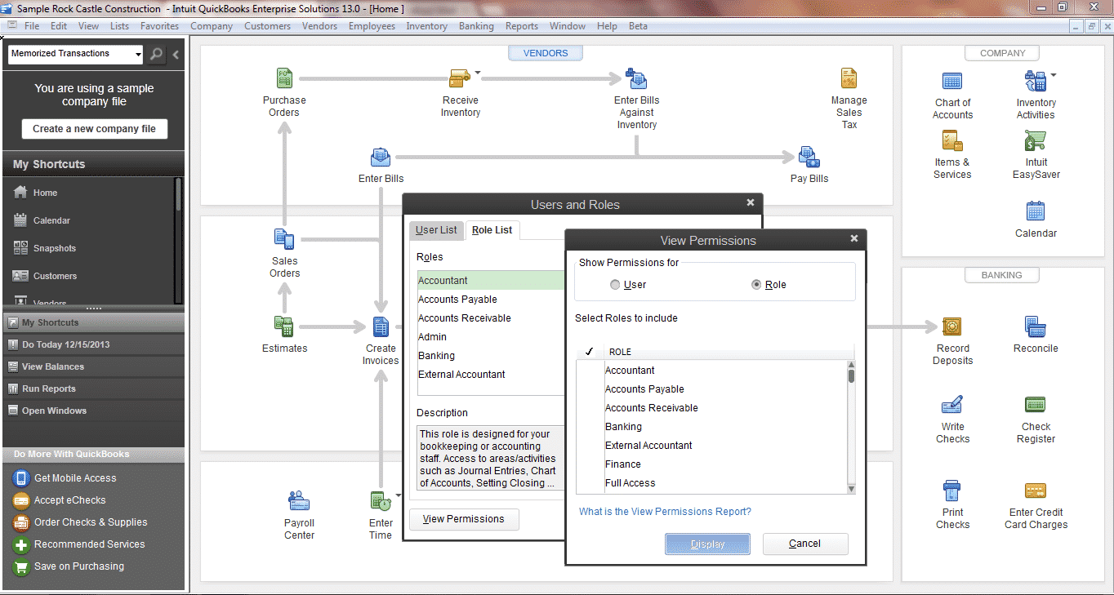Select the Role List tab
This screenshot has height=595, width=1114.
pyautogui.click(x=492, y=230)
